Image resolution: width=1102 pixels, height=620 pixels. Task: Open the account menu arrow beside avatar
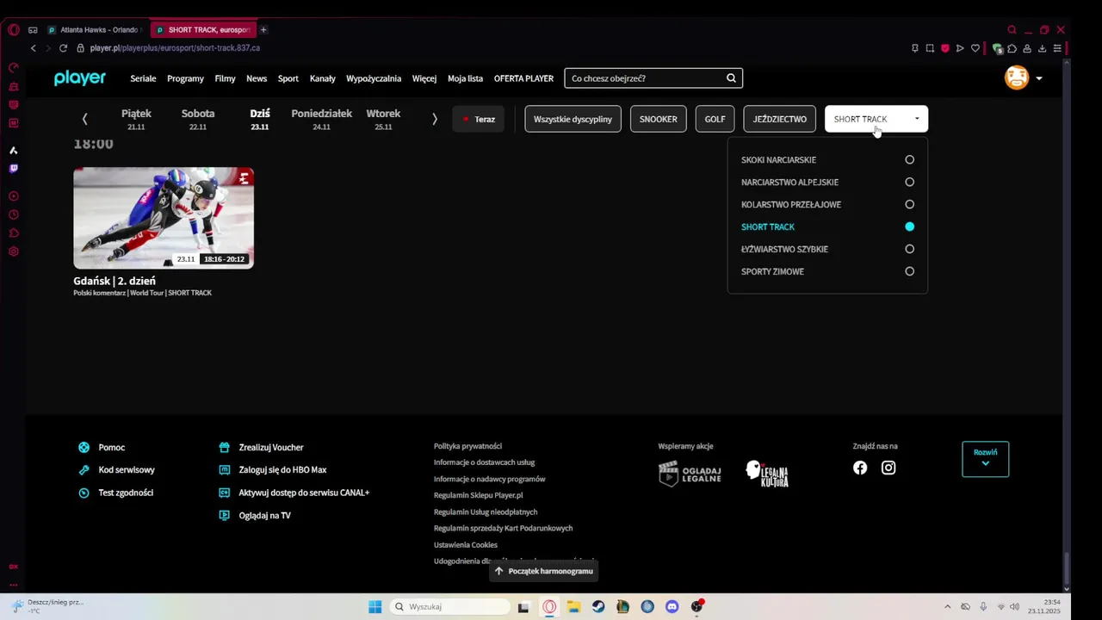click(1039, 78)
